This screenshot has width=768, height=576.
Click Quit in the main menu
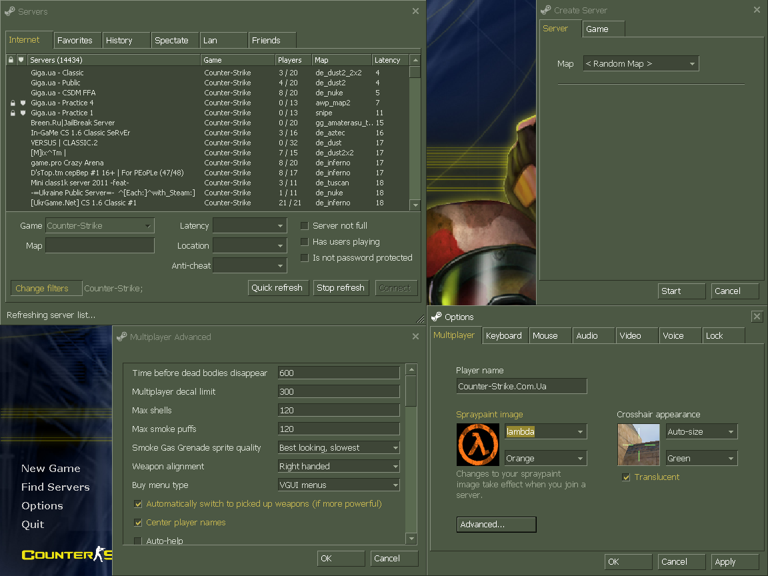(33, 525)
